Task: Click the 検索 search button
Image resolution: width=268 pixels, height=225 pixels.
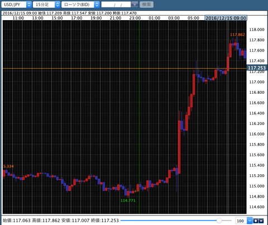Action: 146,4
